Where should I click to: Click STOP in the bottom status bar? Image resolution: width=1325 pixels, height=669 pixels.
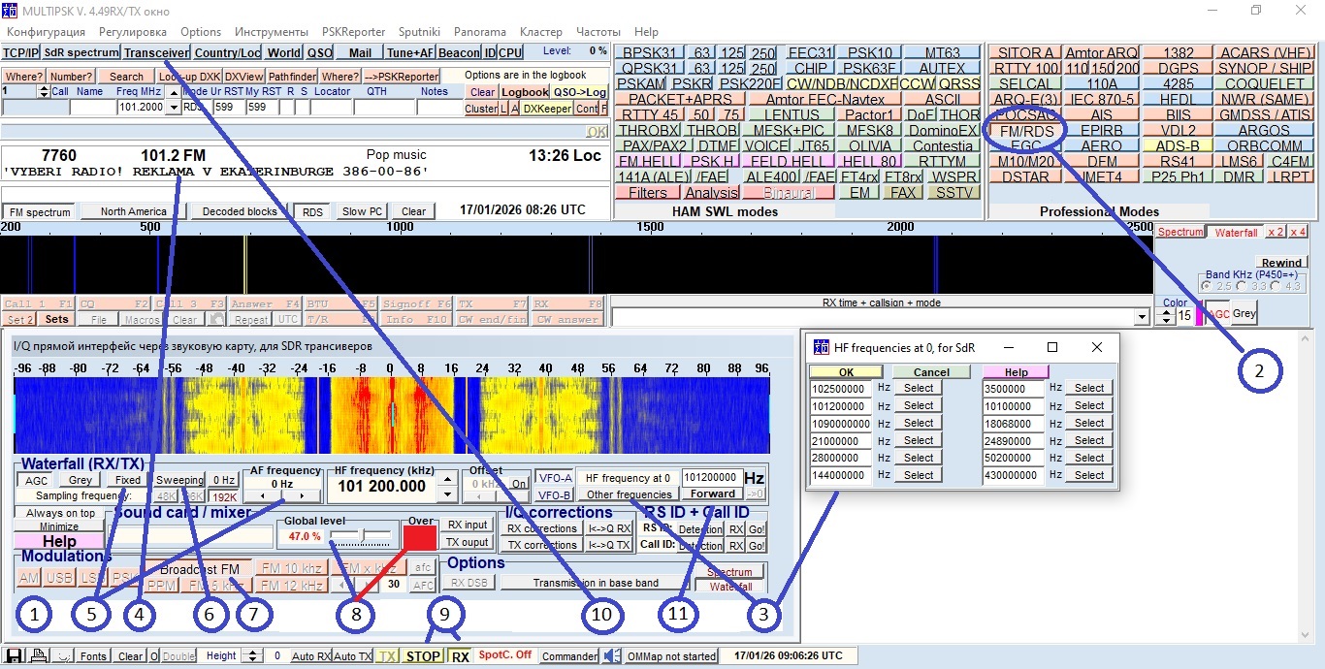(422, 655)
